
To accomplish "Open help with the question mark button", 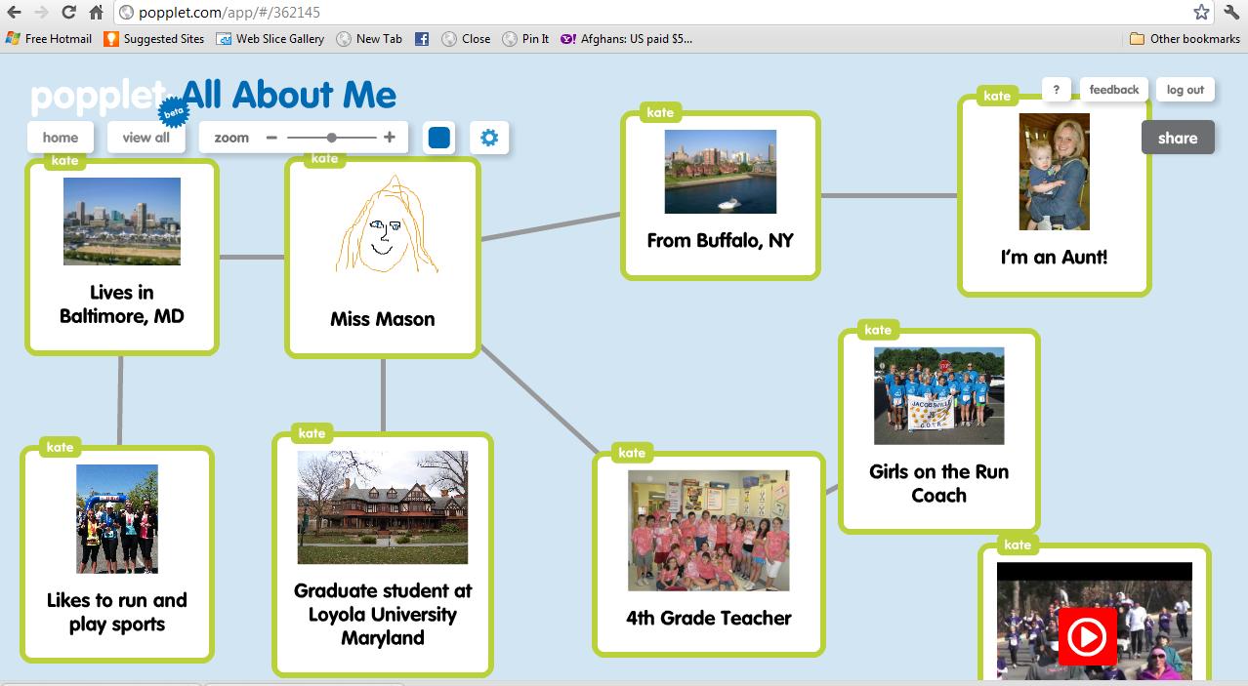I will pyautogui.click(x=1056, y=89).
